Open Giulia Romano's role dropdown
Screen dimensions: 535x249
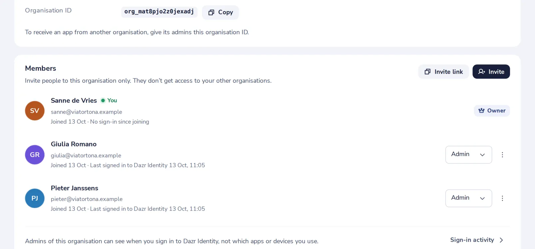pos(468,155)
